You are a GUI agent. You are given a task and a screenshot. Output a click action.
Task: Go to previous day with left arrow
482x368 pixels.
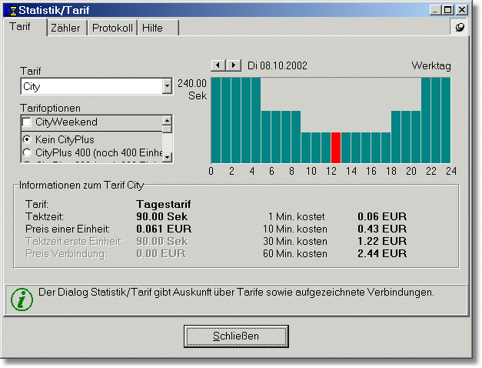tap(218, 65)
